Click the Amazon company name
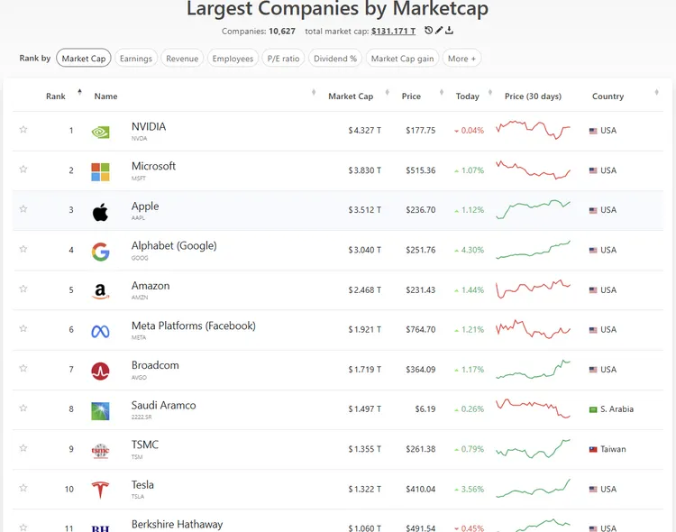Screen dimensions: 676x532 pos(151,286)
